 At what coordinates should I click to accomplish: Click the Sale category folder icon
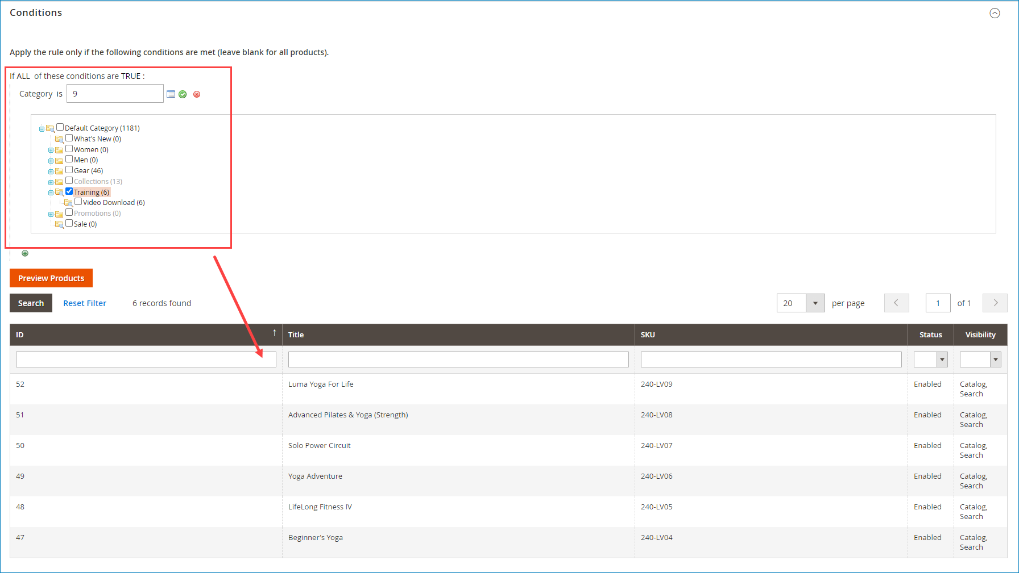click(x=60, y=224)
